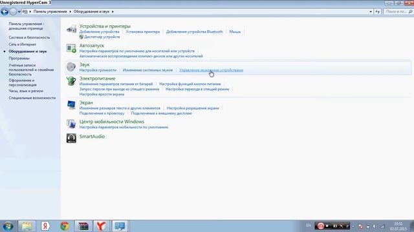This screenshot has height=232, width=414.
Task: Click 'Настройка параметров по умолчанию для носителей' link
Action: click(136, 51)
